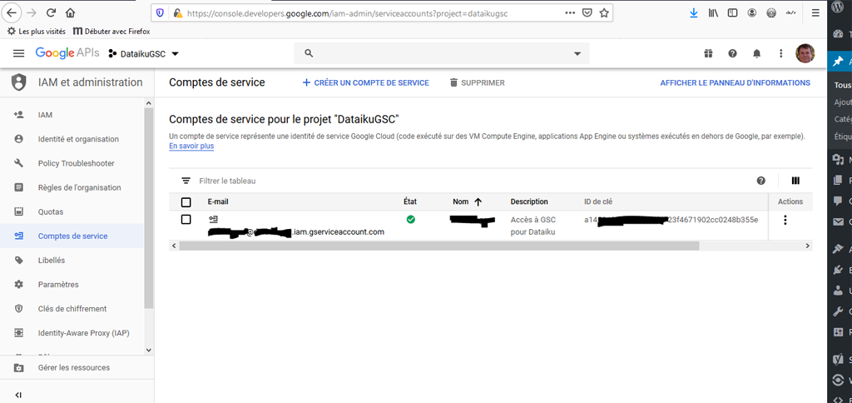Click the sidebar scrollbar down arrow
This screenshot has width=852, height=403.
(149, 351)
